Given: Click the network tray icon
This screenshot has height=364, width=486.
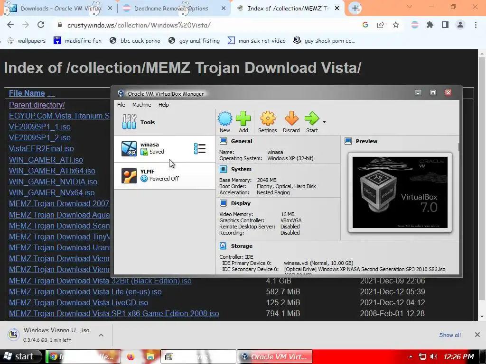Looking at the screenshot, I should coord(422,356).
